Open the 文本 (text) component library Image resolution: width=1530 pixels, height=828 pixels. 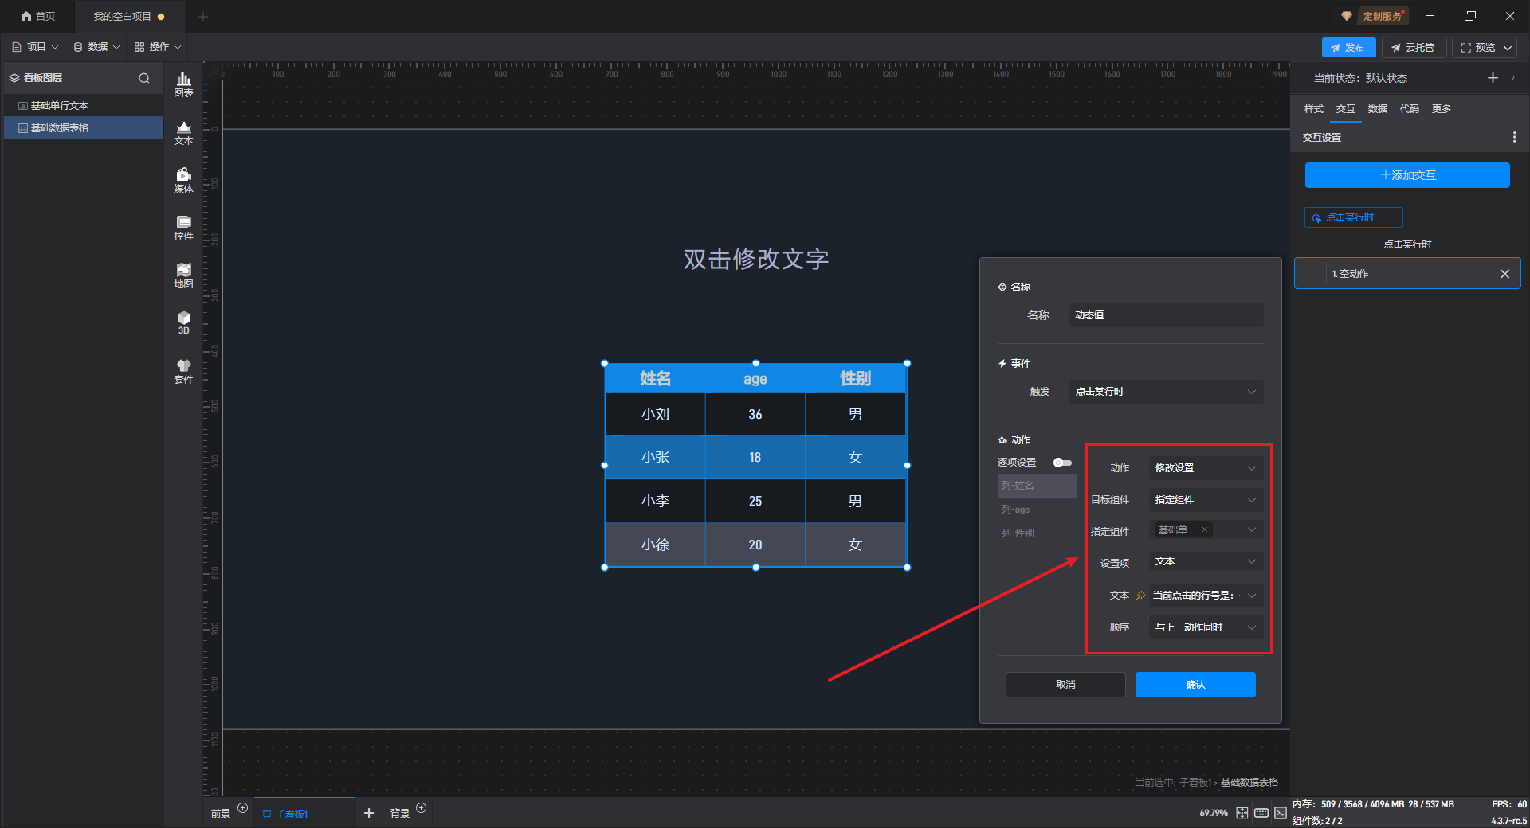[x=183, y=132]
